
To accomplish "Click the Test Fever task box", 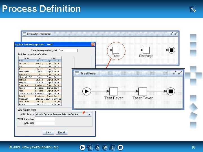I will 114,91.
